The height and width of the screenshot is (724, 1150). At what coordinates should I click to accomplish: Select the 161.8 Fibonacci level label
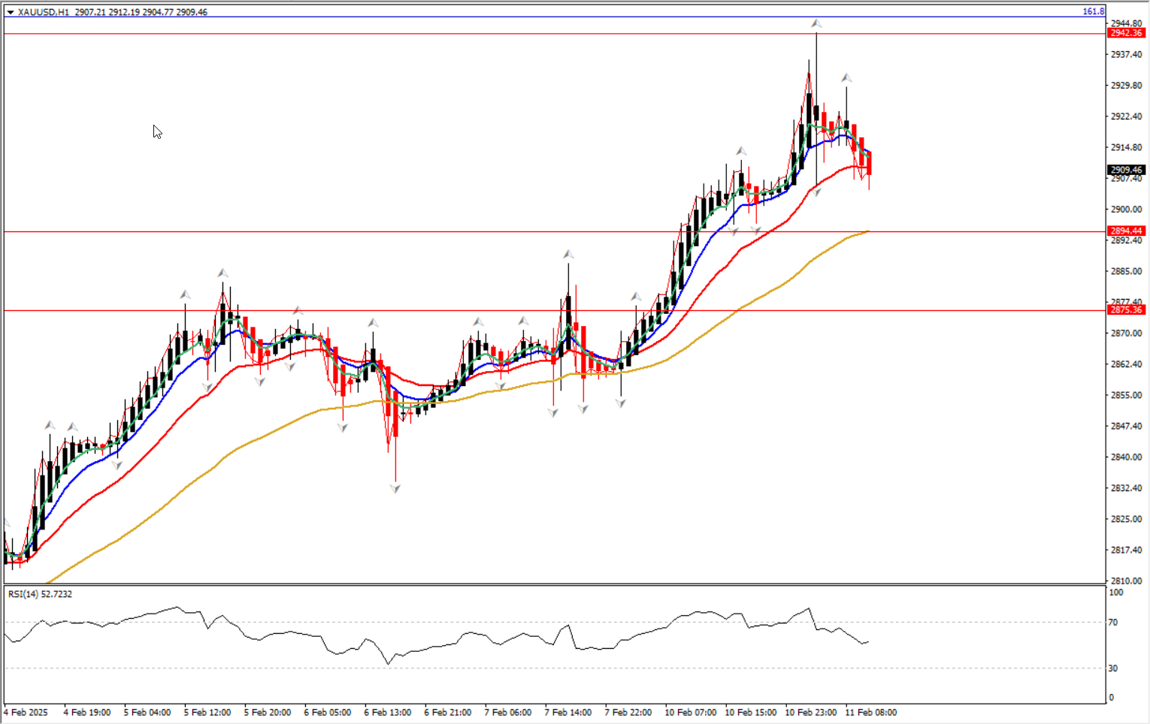click(x=1093, y=11)
